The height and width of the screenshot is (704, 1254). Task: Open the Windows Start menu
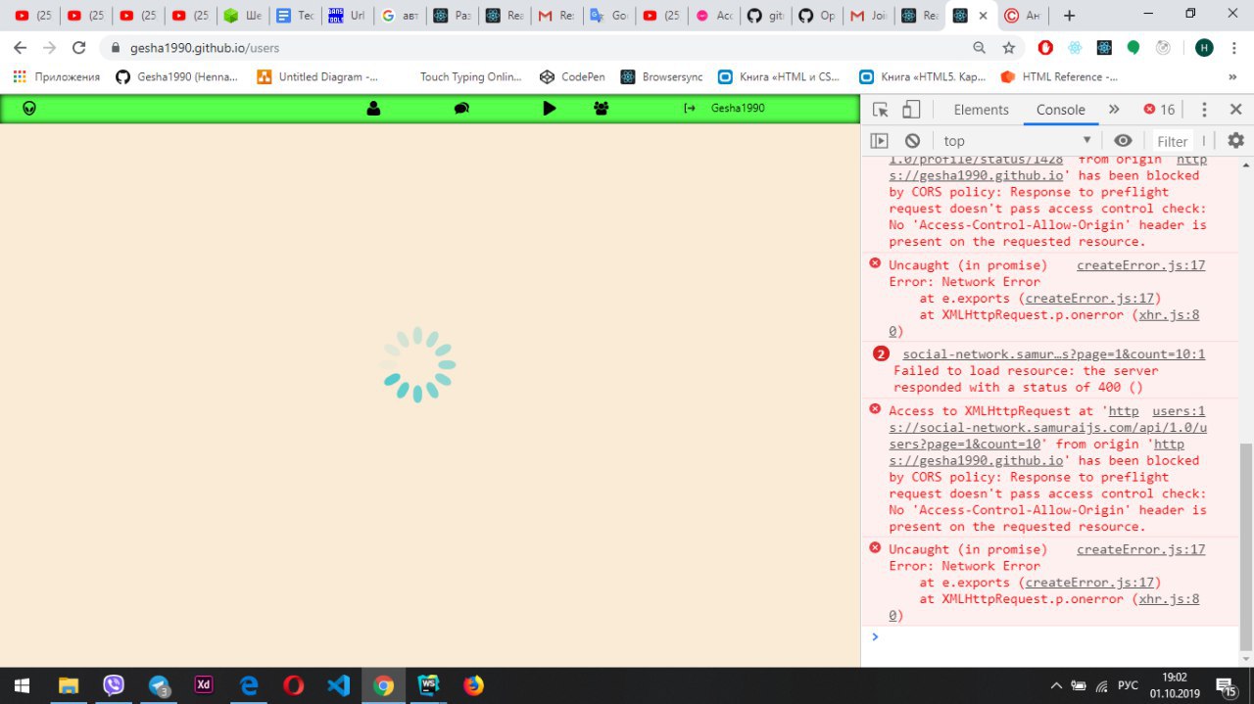(22, 685)
